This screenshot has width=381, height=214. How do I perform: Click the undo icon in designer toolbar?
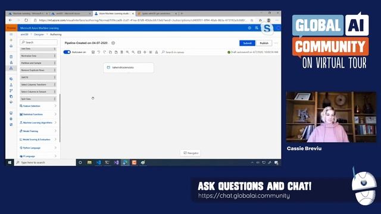pos(99,52)
